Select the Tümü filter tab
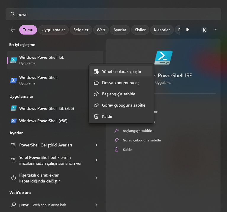 pyautogui.click(x=28, y=30)
